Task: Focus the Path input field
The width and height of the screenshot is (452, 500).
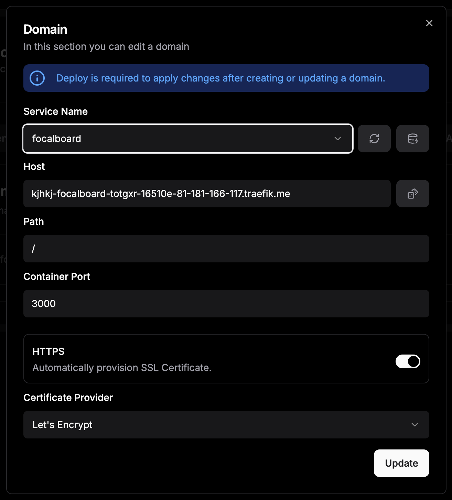Action: click(226, 249)
